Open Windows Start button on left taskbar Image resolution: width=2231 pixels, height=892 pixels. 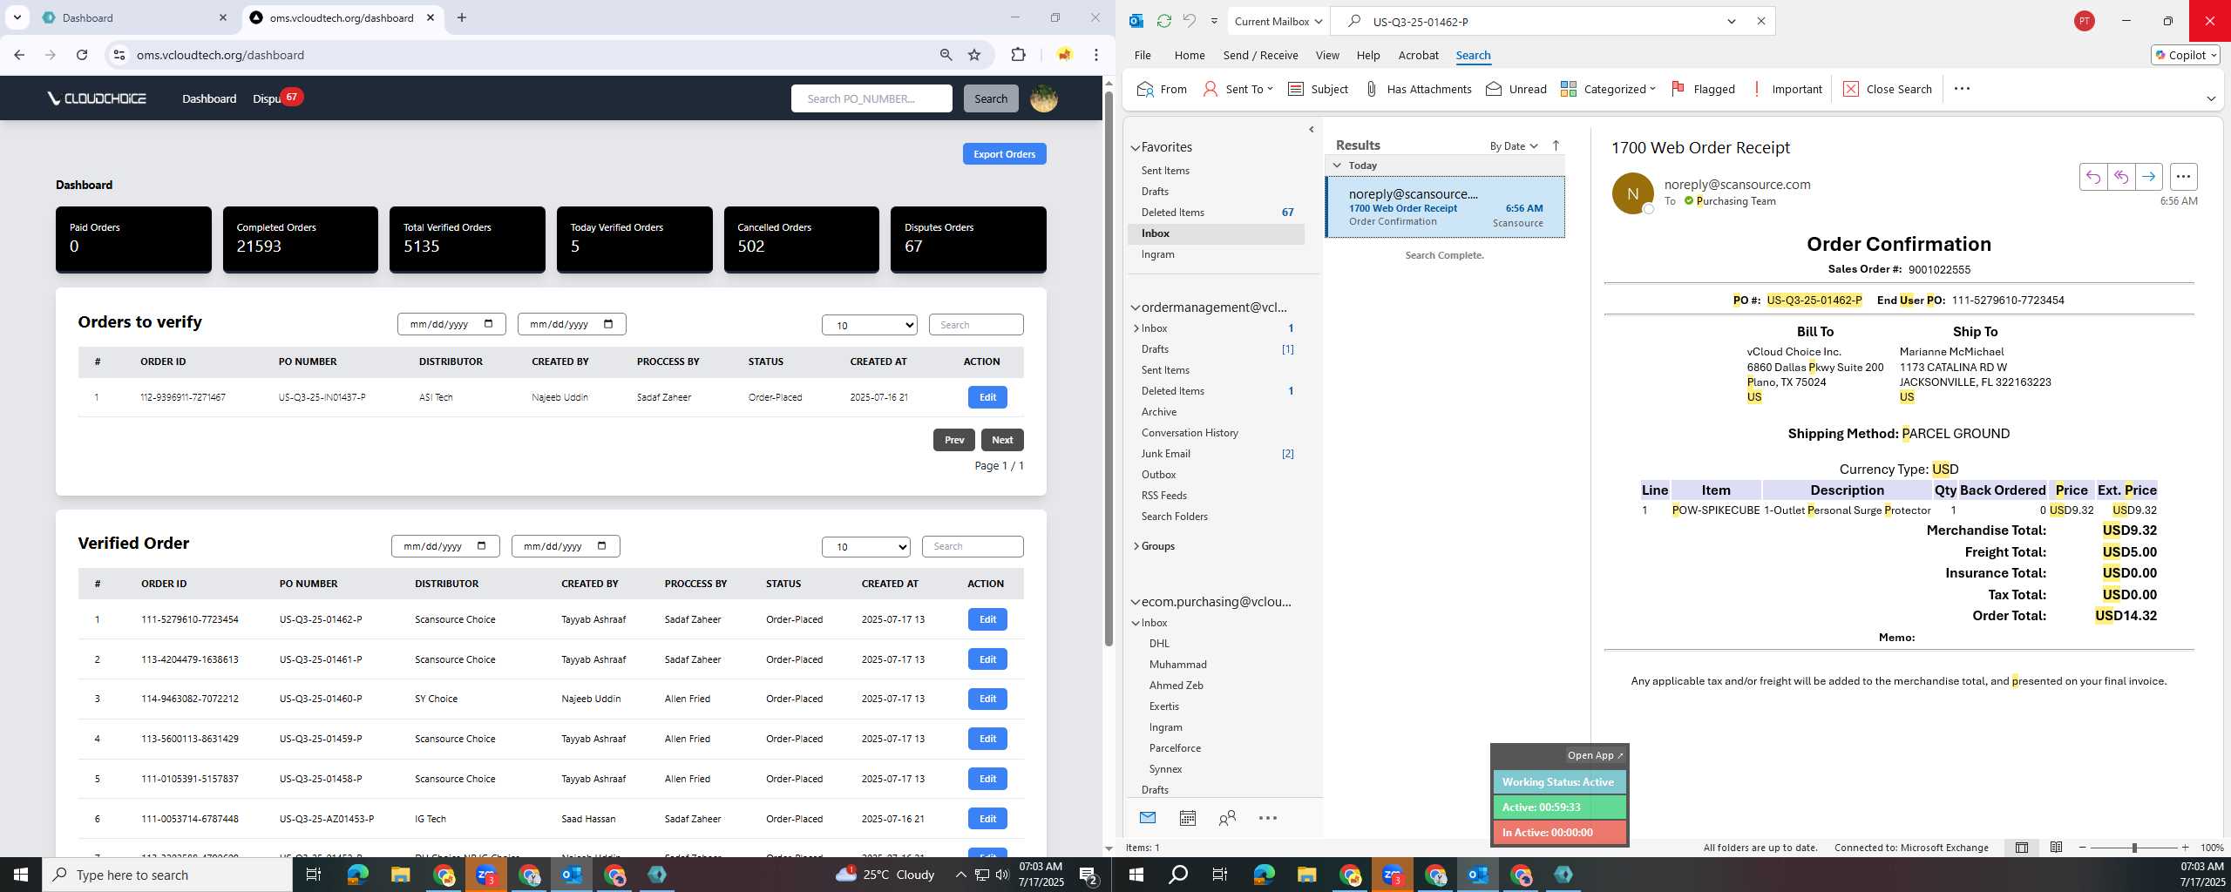[21, 875]
